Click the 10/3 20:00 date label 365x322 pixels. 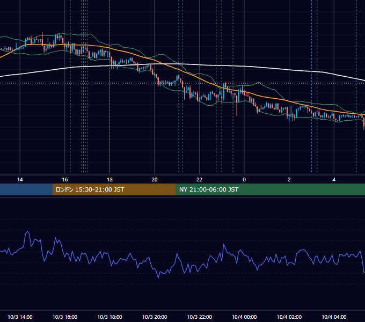click(x=155, y=317)
